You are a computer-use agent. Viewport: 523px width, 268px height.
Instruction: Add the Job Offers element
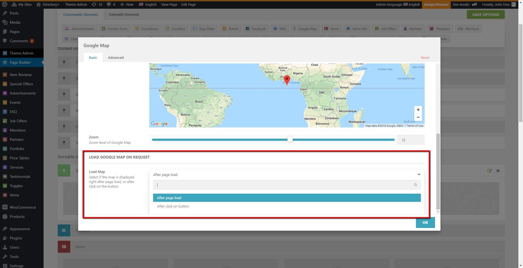pos(386,29)
